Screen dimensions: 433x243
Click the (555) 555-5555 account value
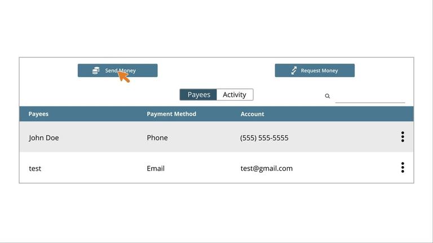(x=264, y=138)
